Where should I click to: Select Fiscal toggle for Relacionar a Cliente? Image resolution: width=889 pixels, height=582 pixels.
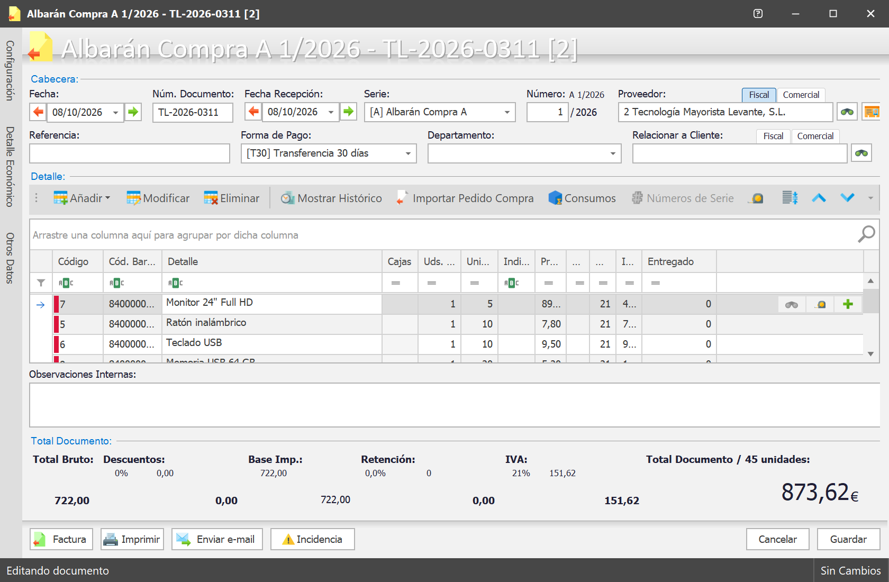[773, 136]
